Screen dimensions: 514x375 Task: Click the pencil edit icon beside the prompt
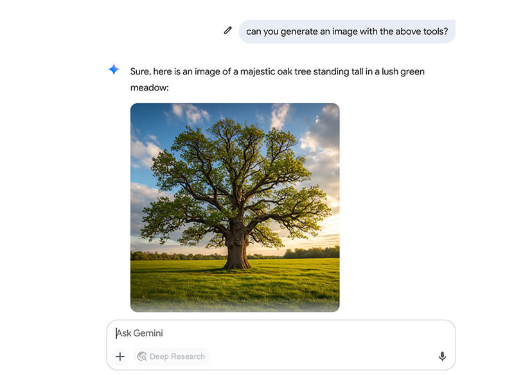[x=227, y=30]
